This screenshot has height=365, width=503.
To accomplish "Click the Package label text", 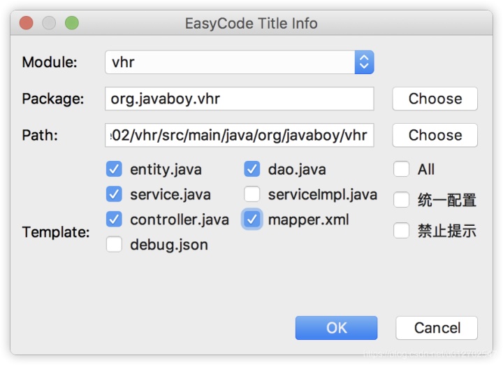I will (53, 99).
